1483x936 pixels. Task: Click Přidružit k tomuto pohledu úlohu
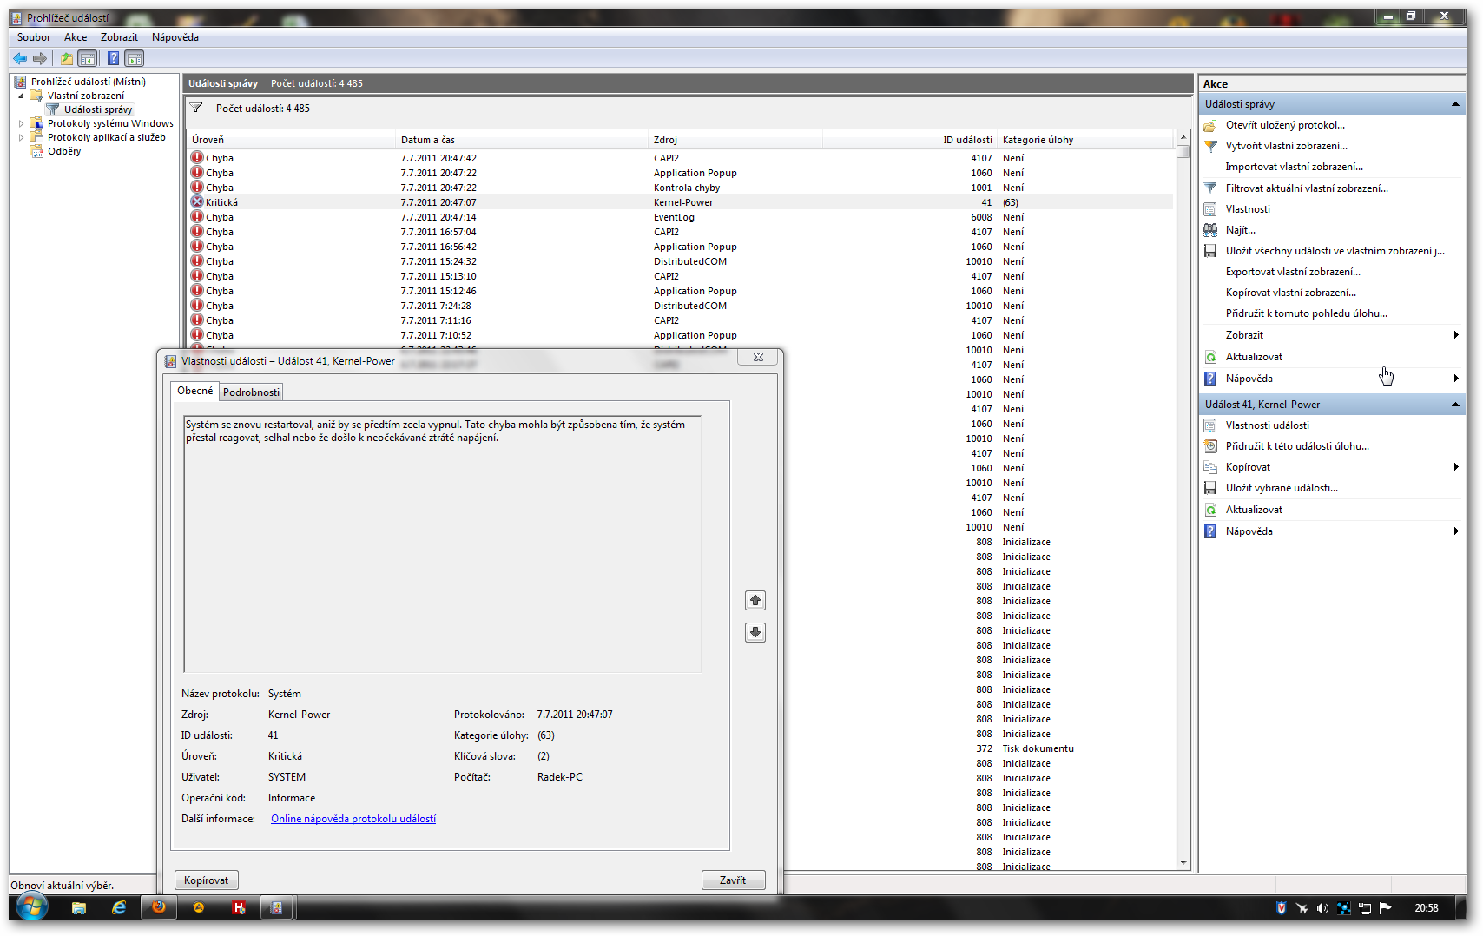(1307, 313)
